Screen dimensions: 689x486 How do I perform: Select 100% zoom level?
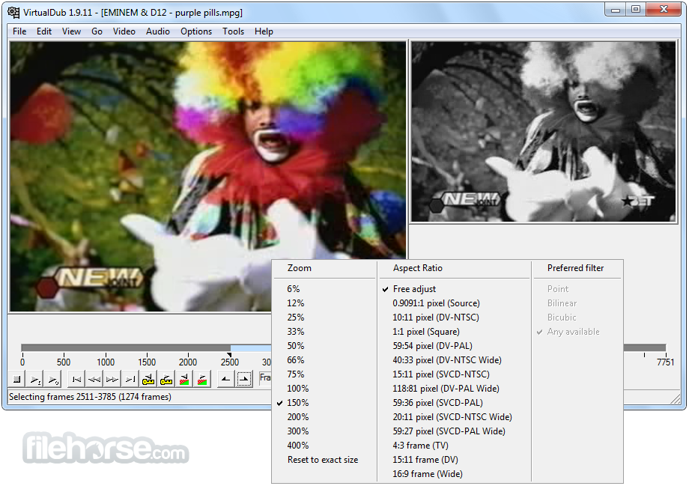tap(298, 388)
